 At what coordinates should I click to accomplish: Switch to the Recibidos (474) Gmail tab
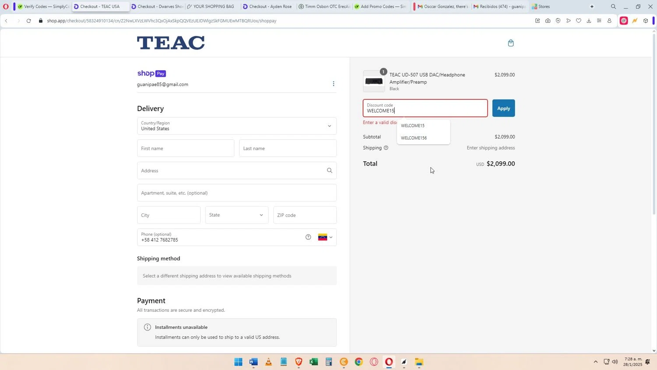pos(499,7)
